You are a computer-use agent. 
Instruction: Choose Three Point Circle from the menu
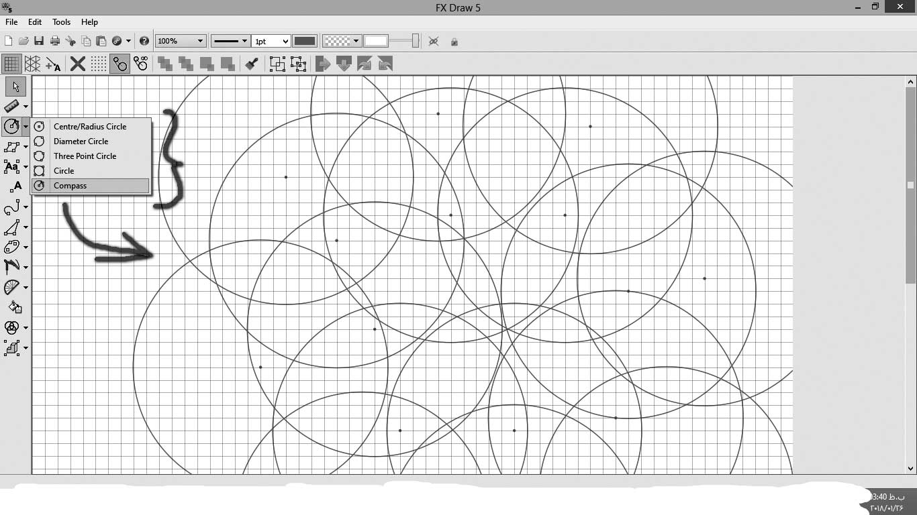tap(85, 156)
